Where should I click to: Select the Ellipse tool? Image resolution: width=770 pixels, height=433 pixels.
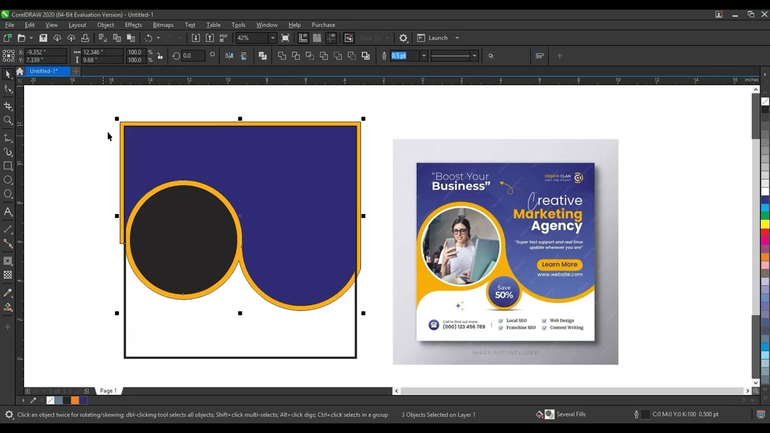click(8, 180)
